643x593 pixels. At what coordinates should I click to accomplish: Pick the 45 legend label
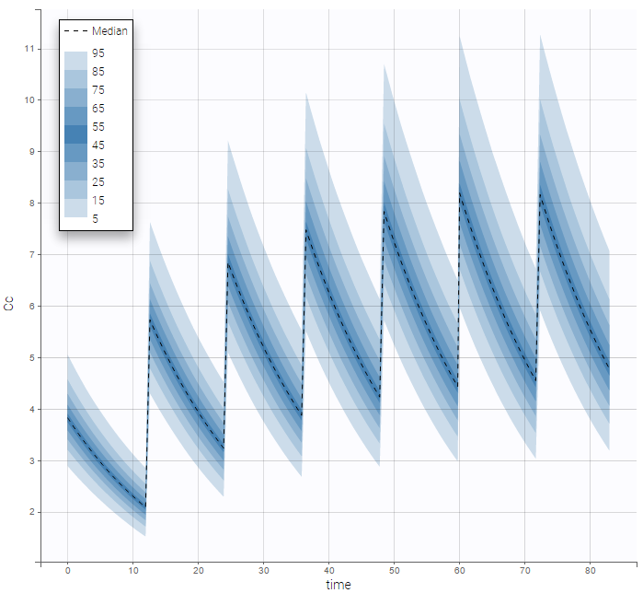click(98, 145)
